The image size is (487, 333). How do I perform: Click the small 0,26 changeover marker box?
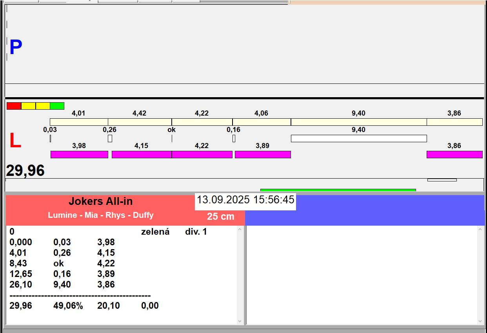coord(110,138)
